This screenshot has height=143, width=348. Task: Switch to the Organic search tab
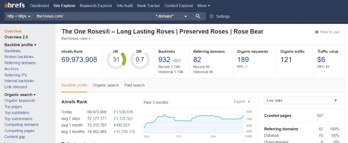tap(106, 85)
